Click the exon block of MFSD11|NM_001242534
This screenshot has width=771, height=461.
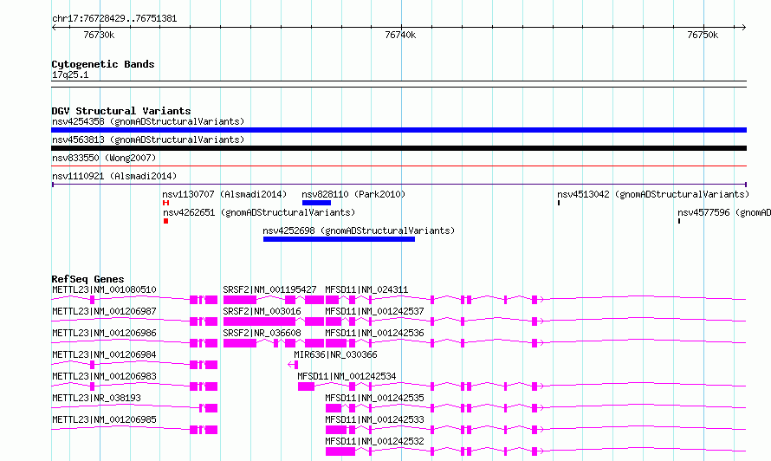pyautogui.click(x=306, y=386)
